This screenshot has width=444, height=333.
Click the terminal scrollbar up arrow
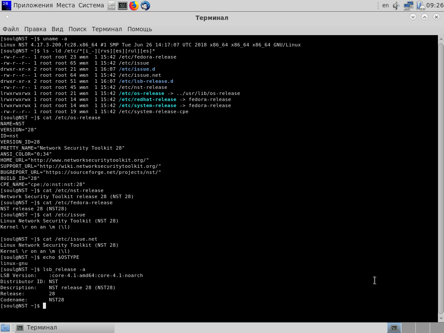(x=441, y=39)
